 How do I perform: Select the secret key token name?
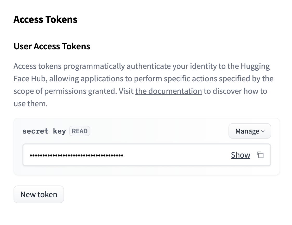click(x=44, y=131)
